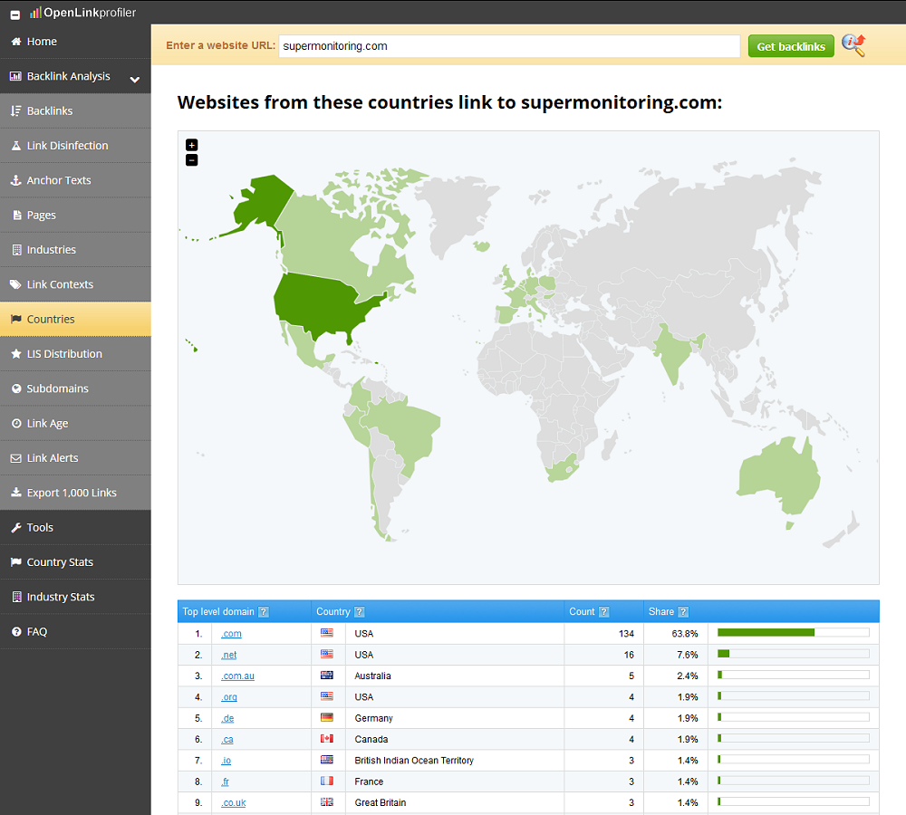Click help icon next to Count header
The width and height of the screenshot is (906, 815).
(603, 611)
